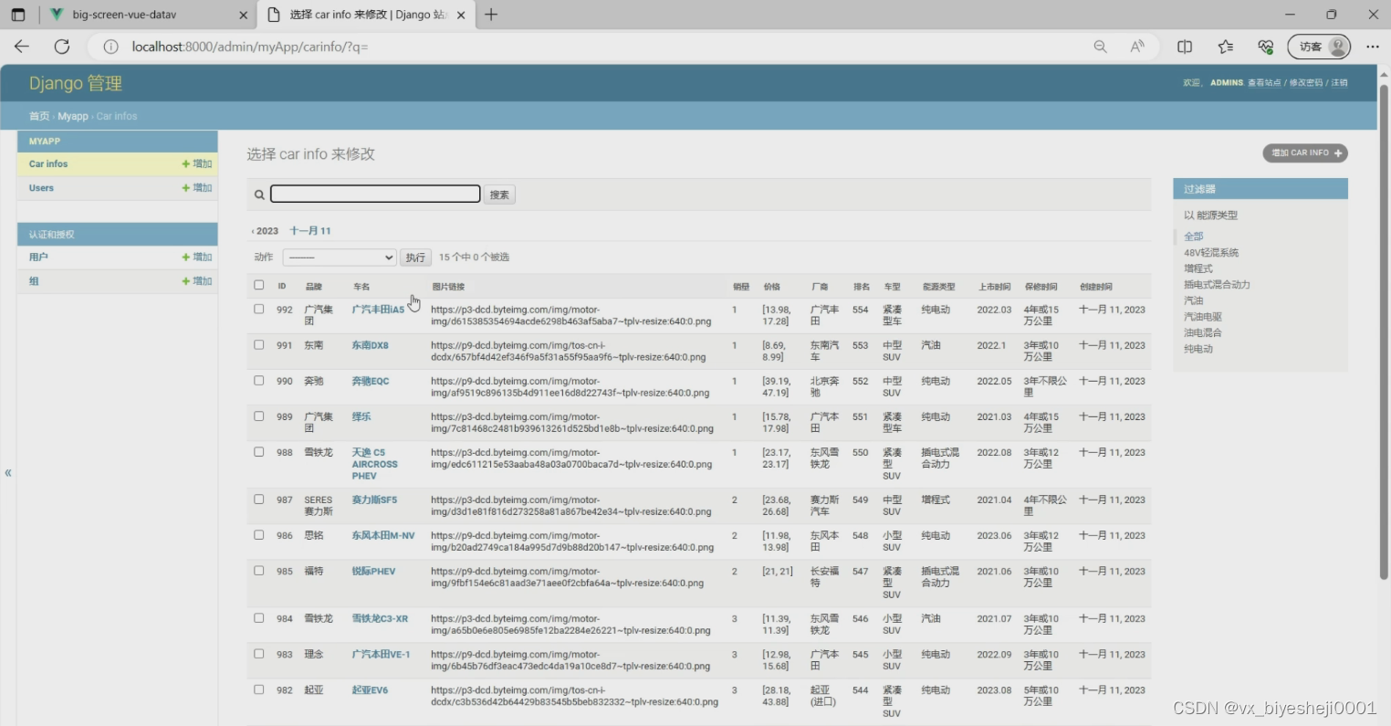The image size is (1391, 726).
Task: Go to 首页 breadcrumb link
Action: [x=38, y=116]
